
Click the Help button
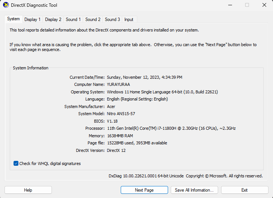(x=28, y=190)
